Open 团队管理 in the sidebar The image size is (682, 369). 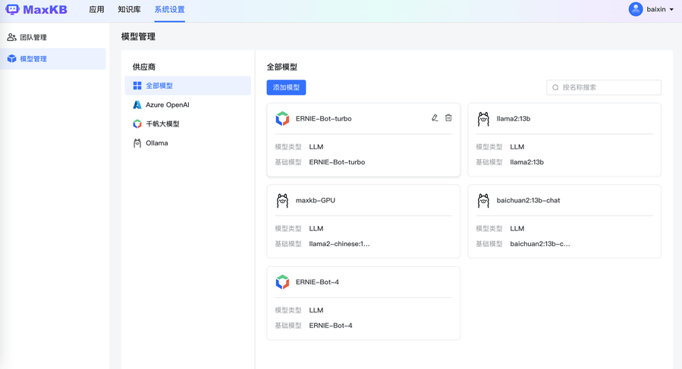click(53, 37)
